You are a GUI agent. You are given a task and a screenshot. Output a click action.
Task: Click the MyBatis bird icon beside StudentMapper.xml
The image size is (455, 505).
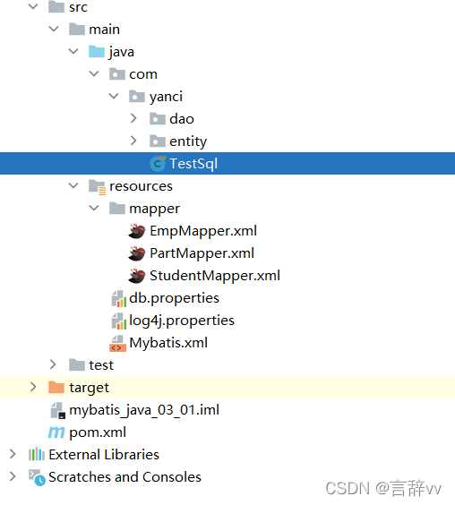[x=137, y=276]
